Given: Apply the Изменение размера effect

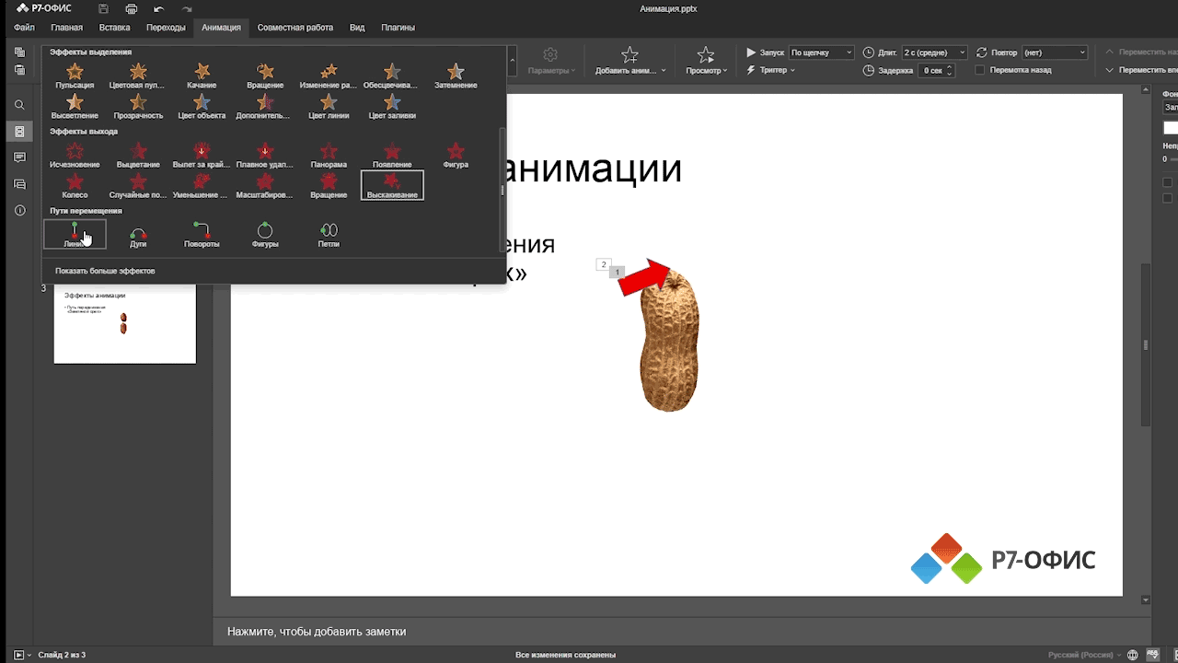Looking at the screenshot, I should [x=329, y=76].
